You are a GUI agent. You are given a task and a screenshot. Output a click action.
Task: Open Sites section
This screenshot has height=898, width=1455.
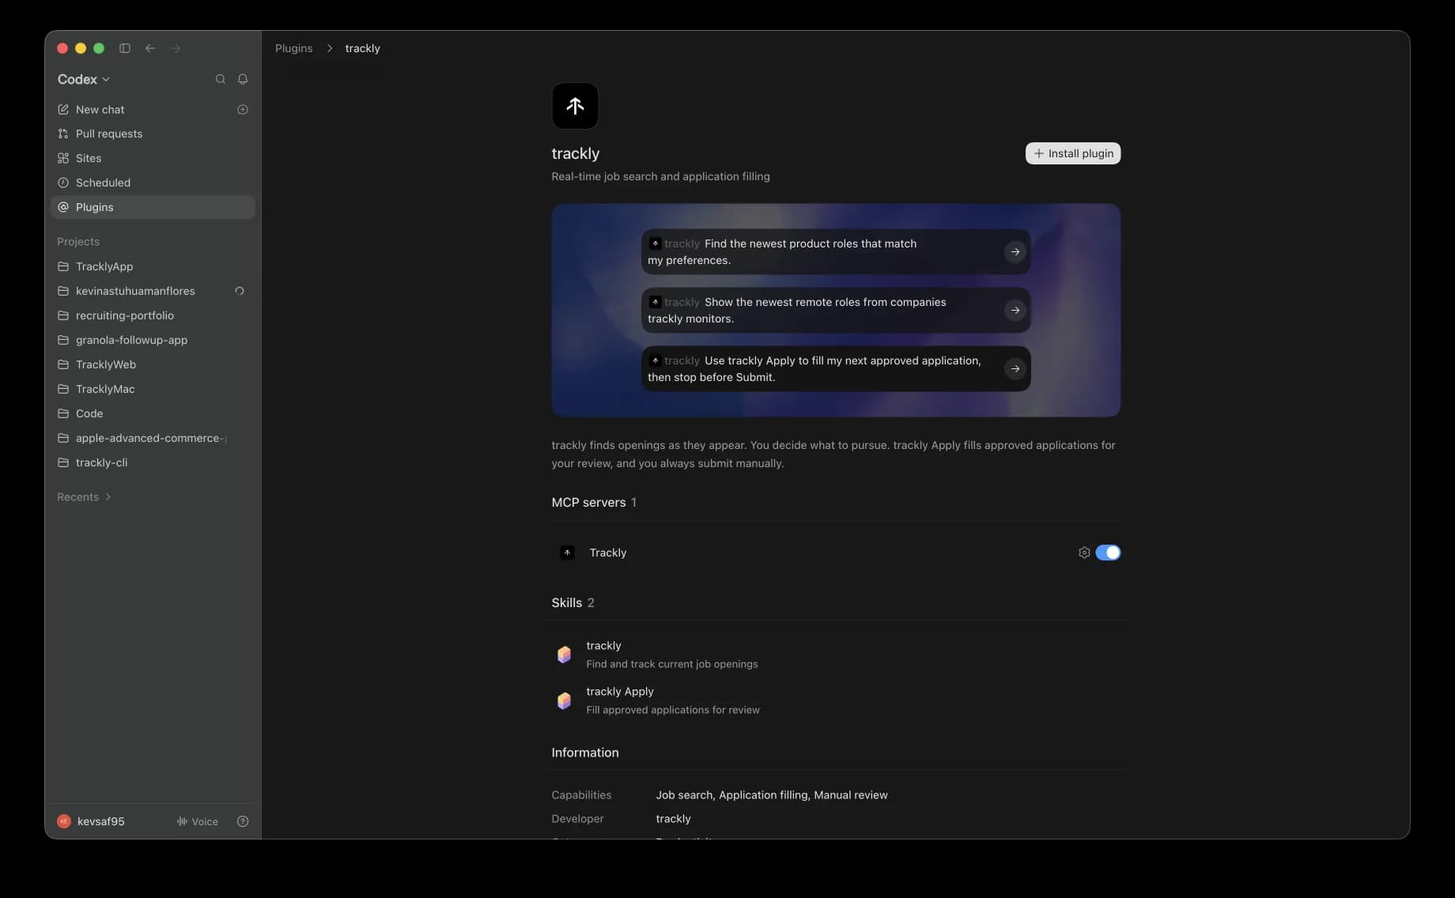pos(153,158)
